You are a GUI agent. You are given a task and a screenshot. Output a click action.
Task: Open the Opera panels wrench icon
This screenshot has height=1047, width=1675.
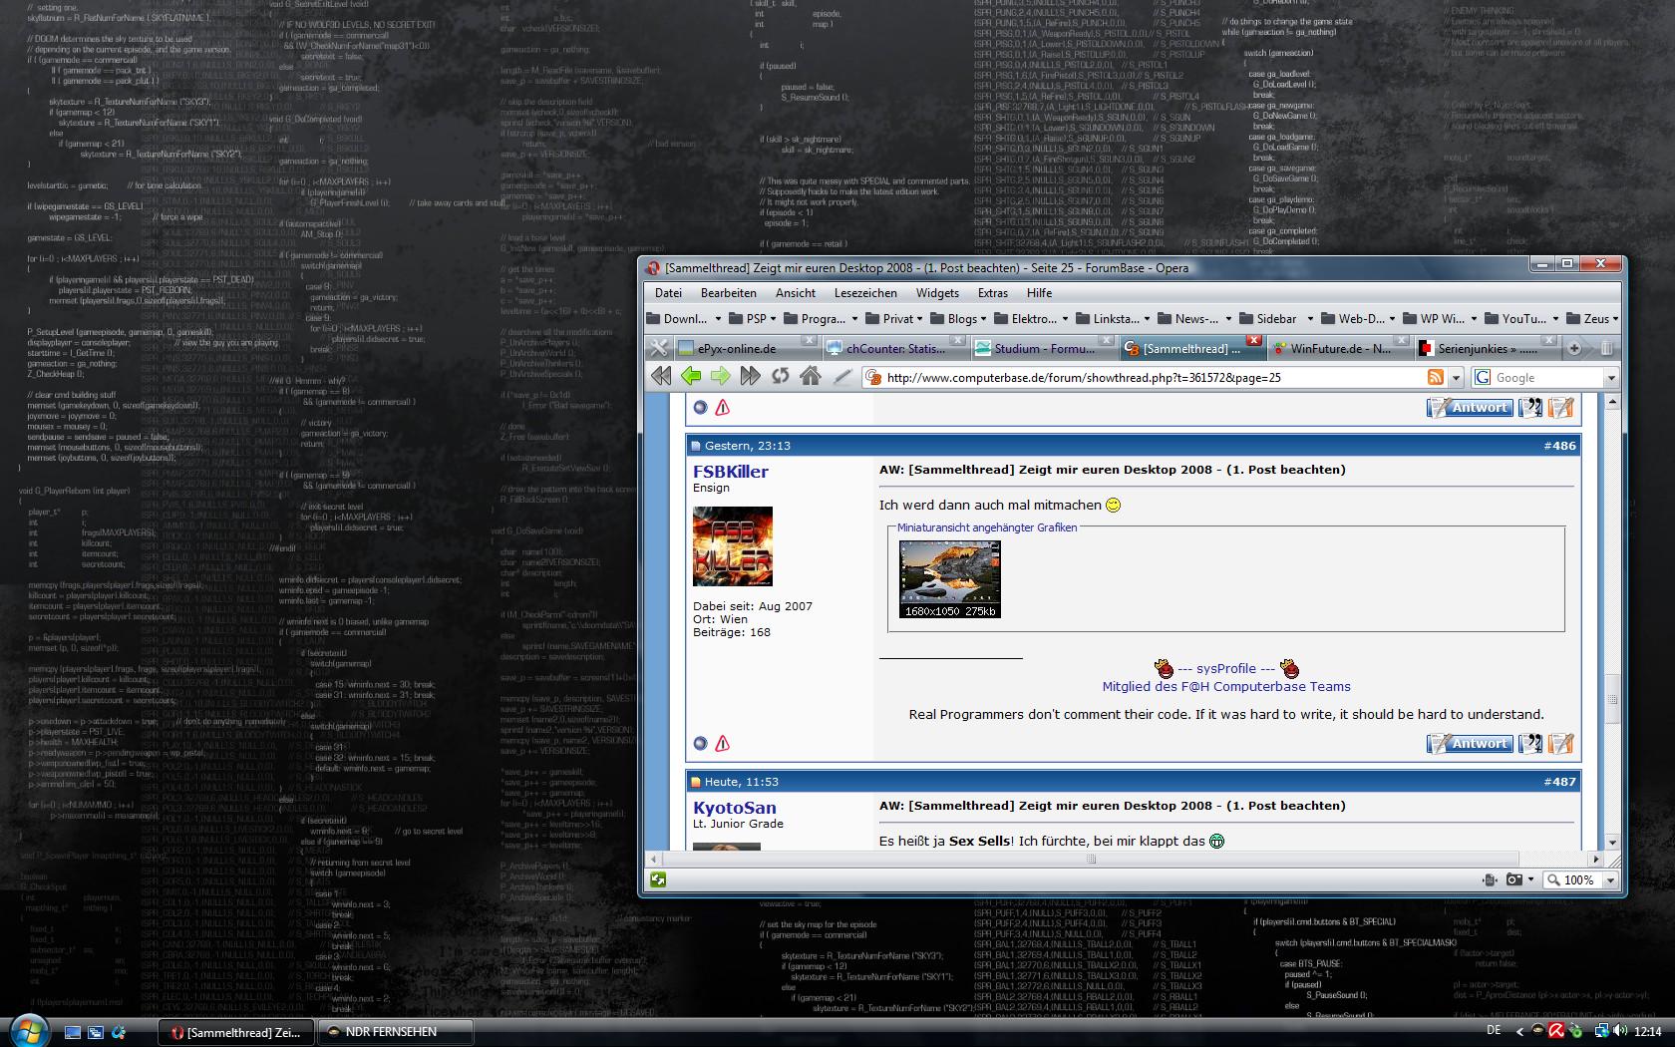click(658, 347)
